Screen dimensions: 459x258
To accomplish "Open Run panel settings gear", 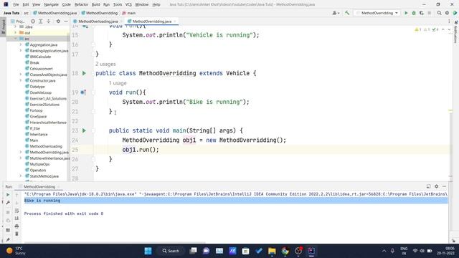I will point(437,186).
